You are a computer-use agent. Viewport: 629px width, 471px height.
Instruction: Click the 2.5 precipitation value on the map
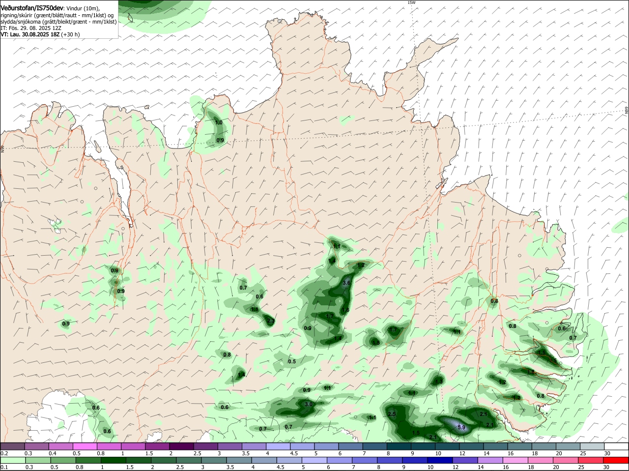tap(392, 414)
